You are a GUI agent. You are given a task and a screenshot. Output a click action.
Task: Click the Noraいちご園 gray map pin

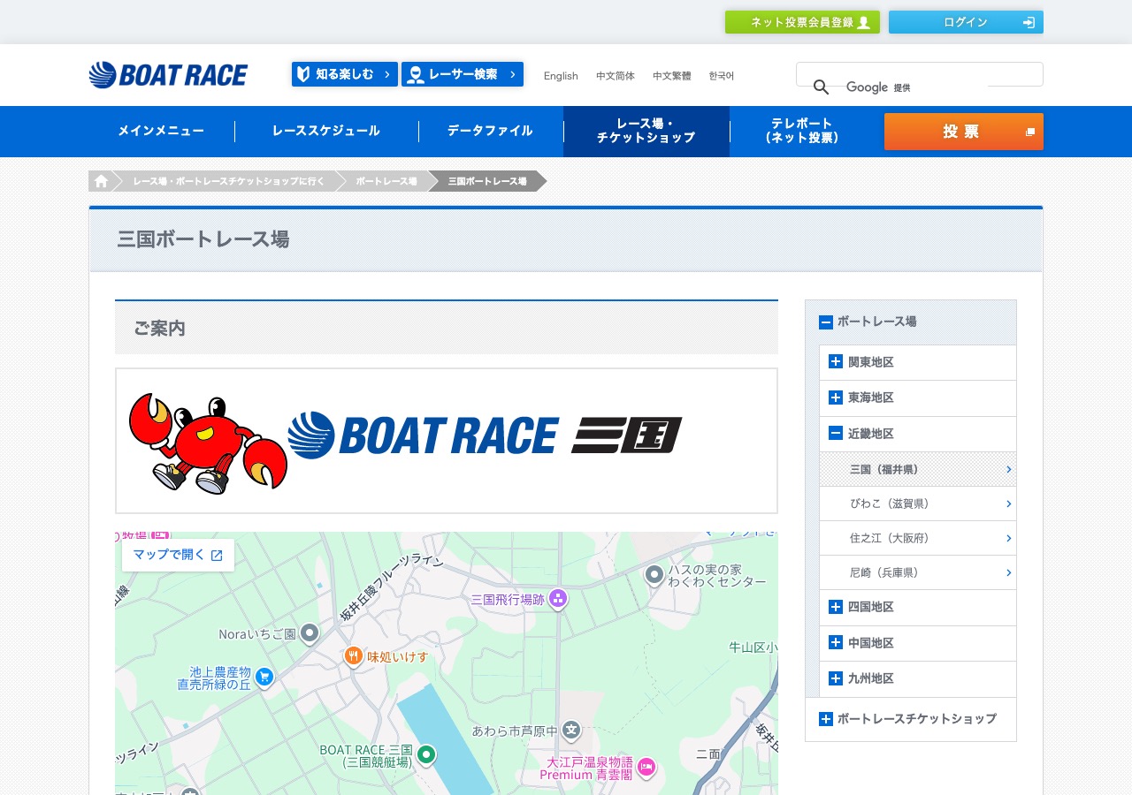[309, 632]
